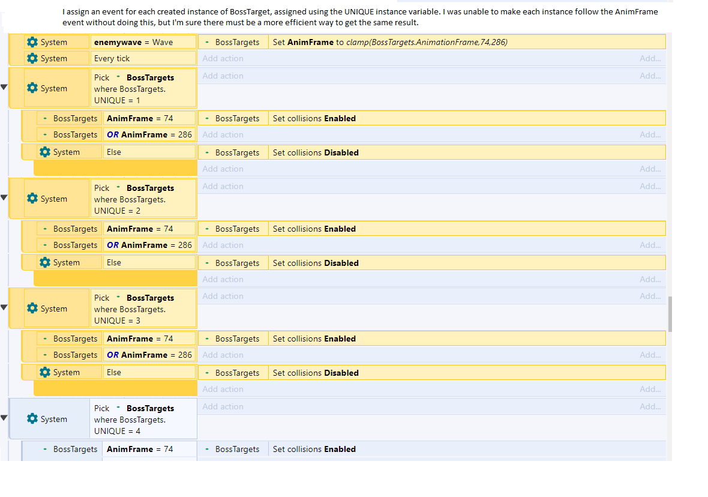This screenshot has width=708, height=497.
Task: Click Add action beside Pick UNIQUE = 1
Action: (223, 76)
